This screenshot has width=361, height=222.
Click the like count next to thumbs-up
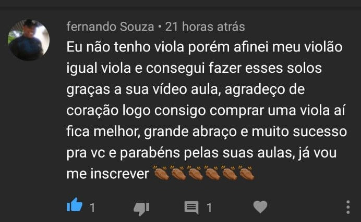pyautogui.click(x=92, y=208)
